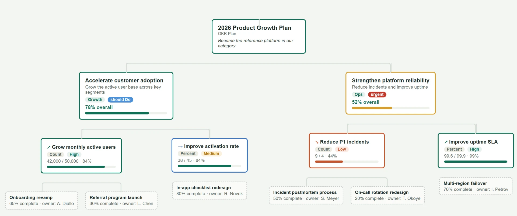Click the Percent tag on Improve activation rate
This screenshot has width=517, height=216.
point(188,154)
